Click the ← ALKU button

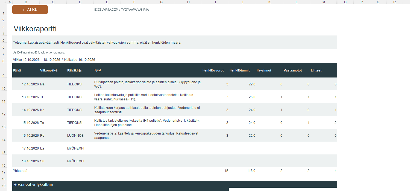pyautogui.click(x=30, y=10)
